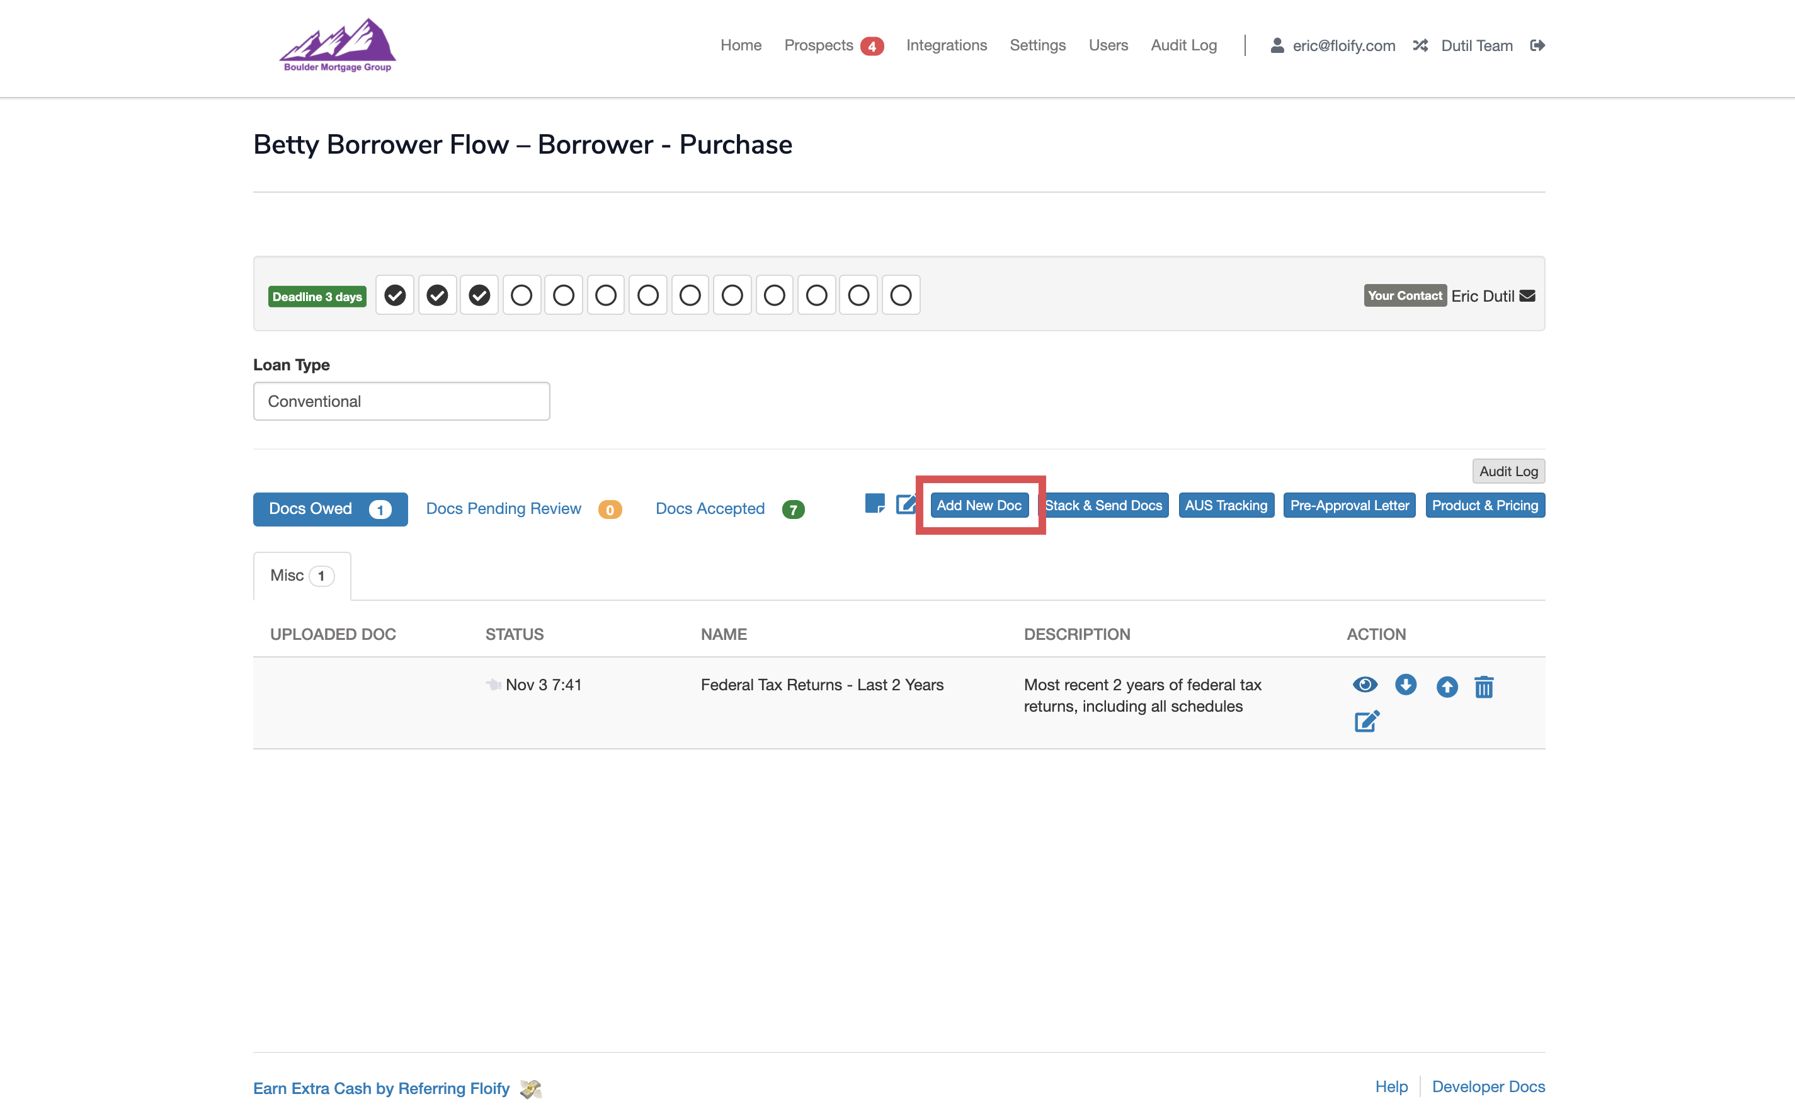The image size is (1795, 1111).
Task: Preview the Federal Tax Returns document
Action: coord(1365,684)
